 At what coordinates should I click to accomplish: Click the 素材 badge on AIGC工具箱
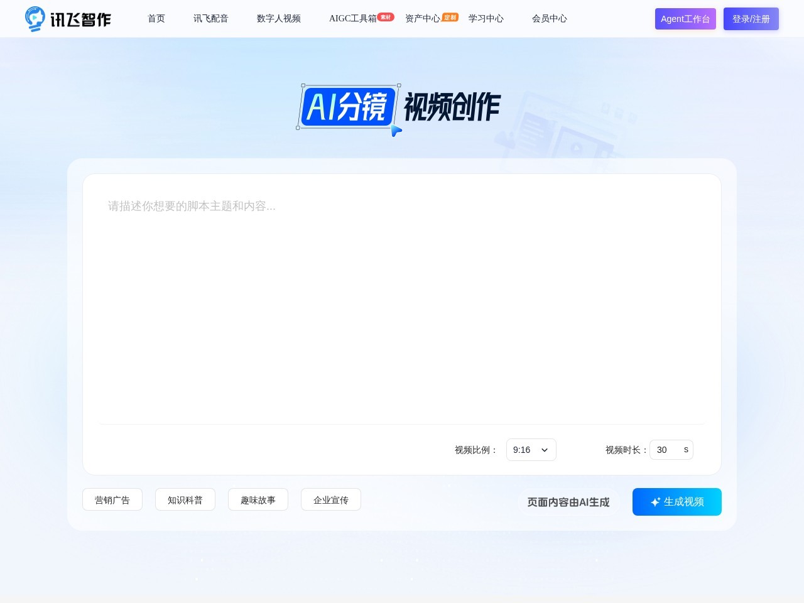(x=386, y=17)
